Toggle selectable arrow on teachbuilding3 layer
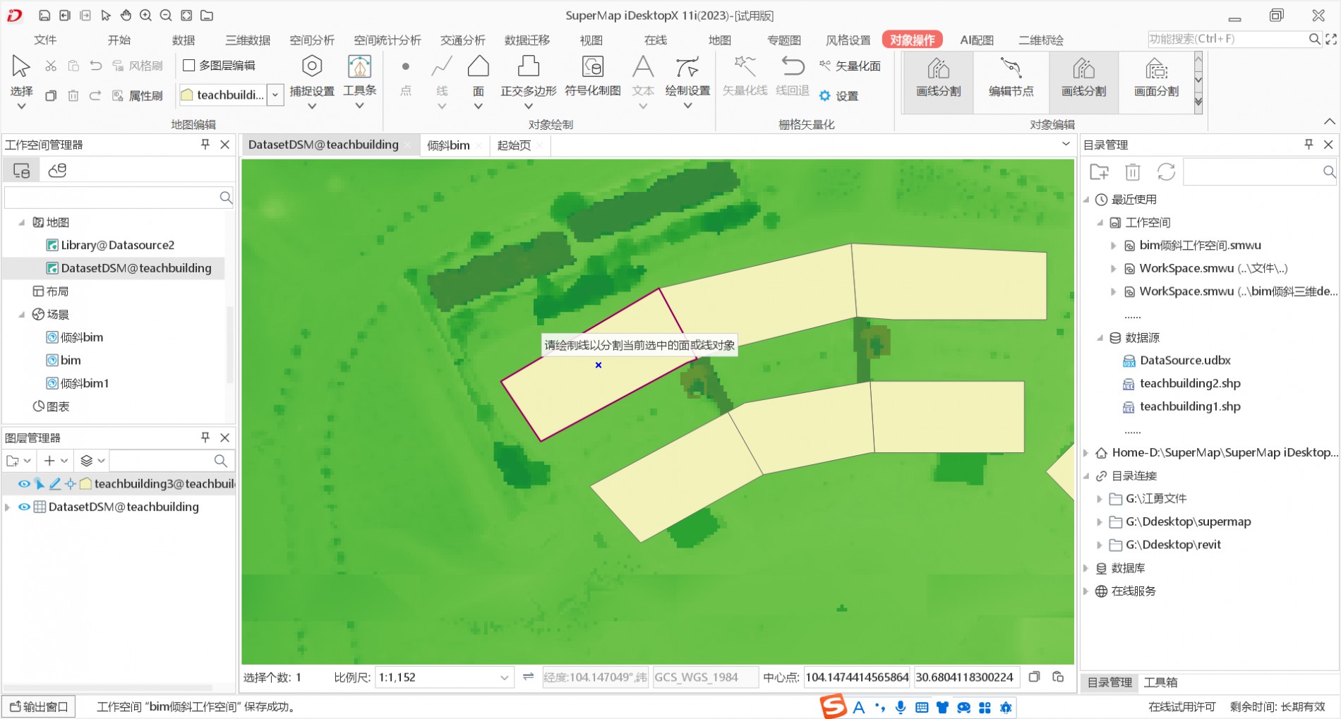 [x=40, y=483]
